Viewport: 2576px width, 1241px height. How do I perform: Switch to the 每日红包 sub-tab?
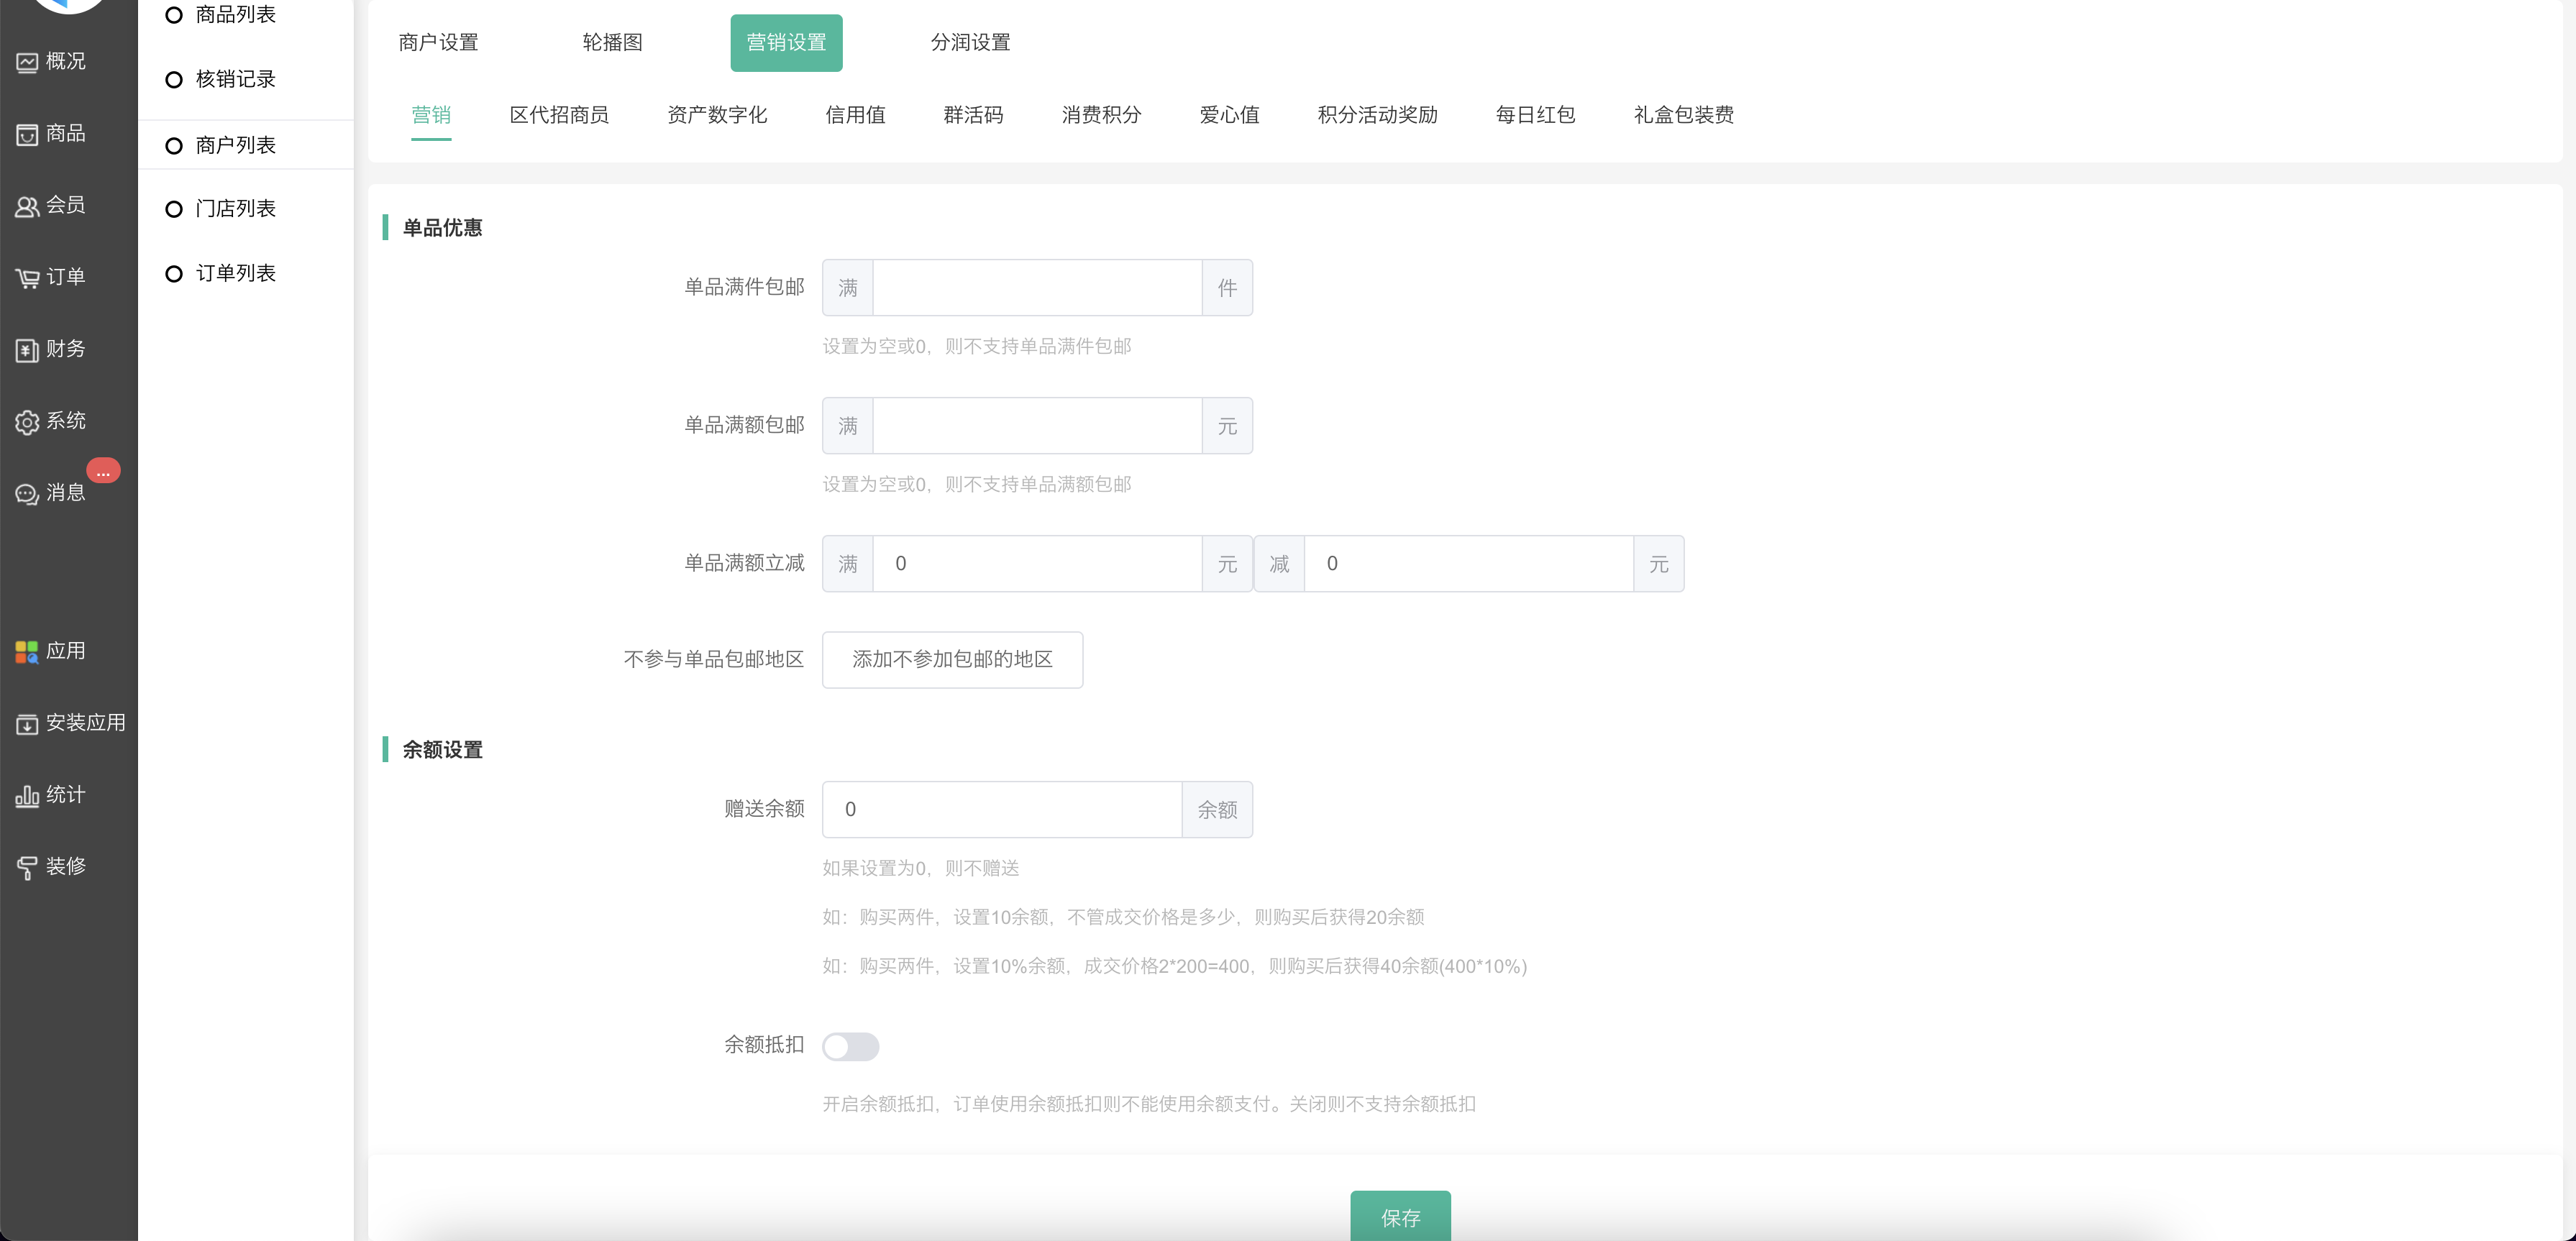coord(1535,115)
